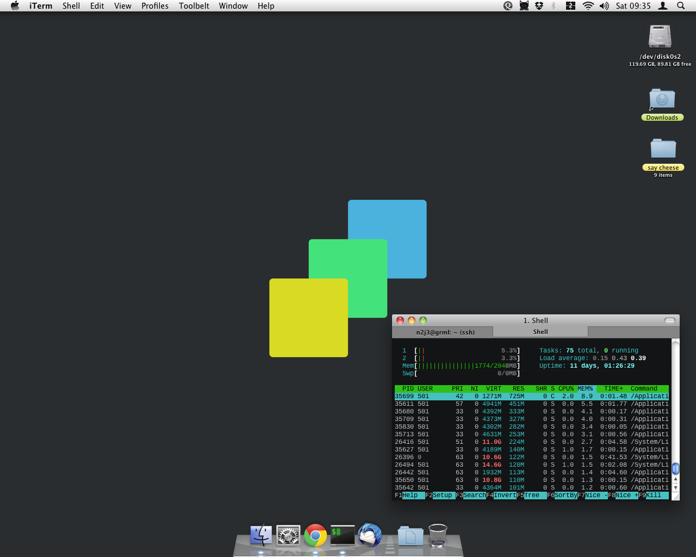Image resolution: width=696 pixels, height=557 pixels.
Task: Close the 1. Shell window
Action: tap(400, 320)
